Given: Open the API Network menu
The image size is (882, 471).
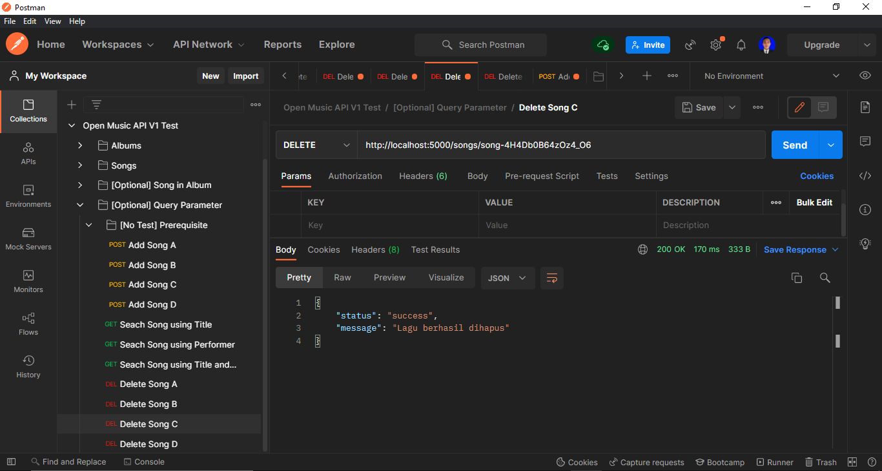Looking at the screenshot, I should coord(209,45).
